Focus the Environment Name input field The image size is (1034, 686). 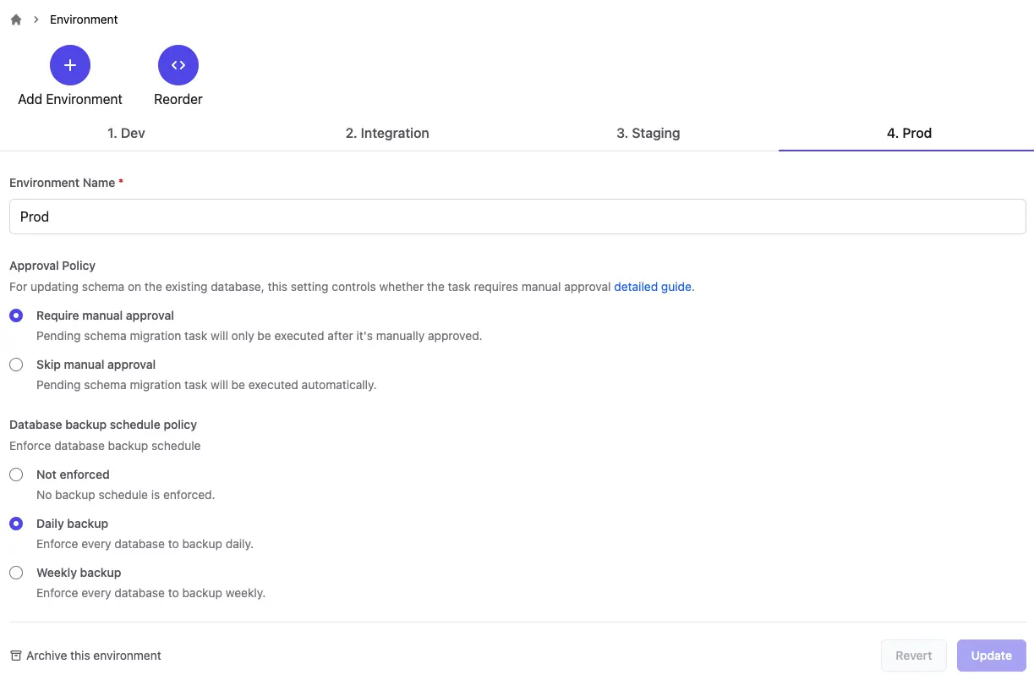pos(517,217)
